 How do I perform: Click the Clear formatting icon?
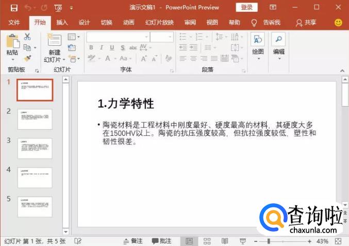pos(169,58)
